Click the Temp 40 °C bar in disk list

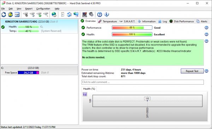[x=28, y=31]
